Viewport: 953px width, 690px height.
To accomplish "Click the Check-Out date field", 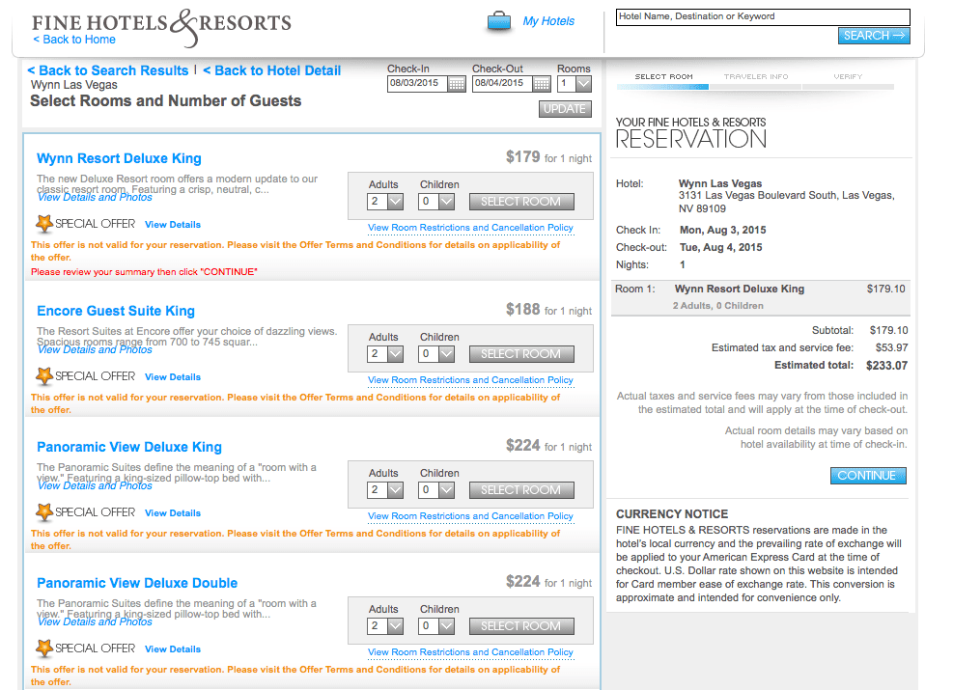I will point(503,84).
